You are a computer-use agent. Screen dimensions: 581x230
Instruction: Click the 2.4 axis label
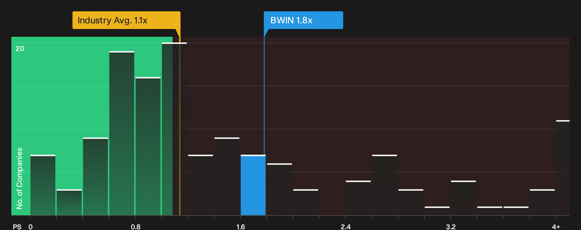pos(346,227)
